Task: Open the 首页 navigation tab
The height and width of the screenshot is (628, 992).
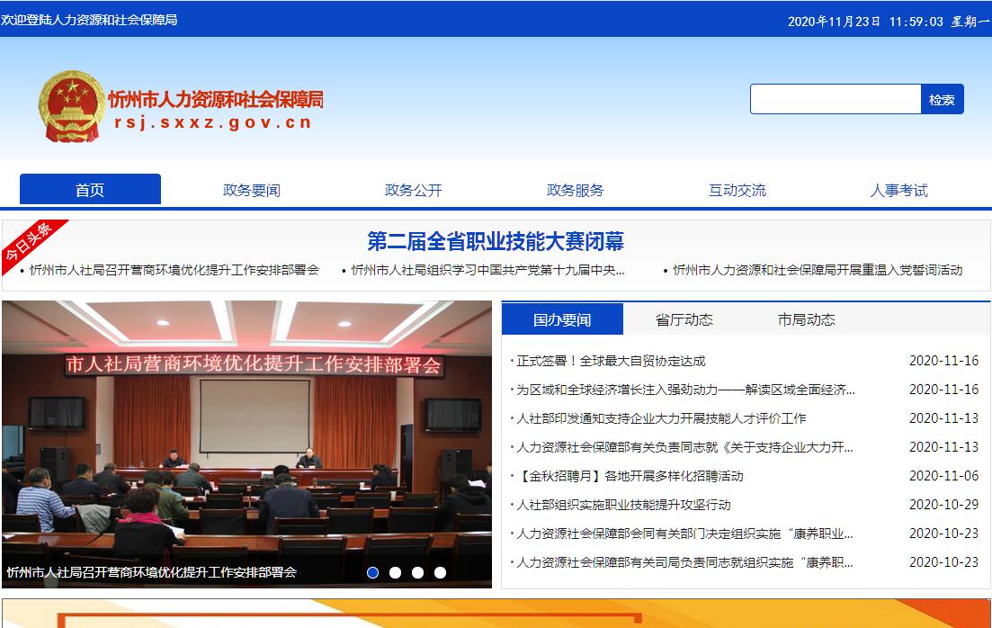Action: (90, 190)
